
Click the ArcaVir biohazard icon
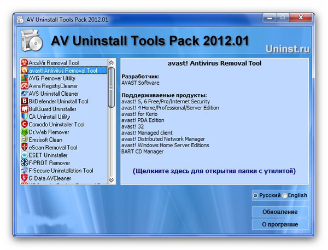[25, 62]
